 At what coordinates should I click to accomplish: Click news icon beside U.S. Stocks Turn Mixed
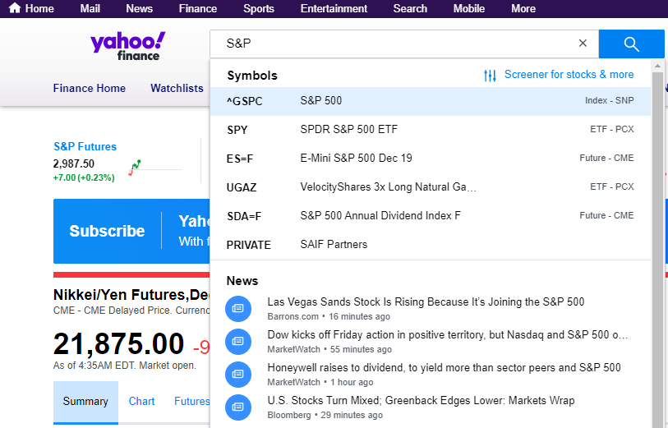pyautogui.click(x=238, y=407)
